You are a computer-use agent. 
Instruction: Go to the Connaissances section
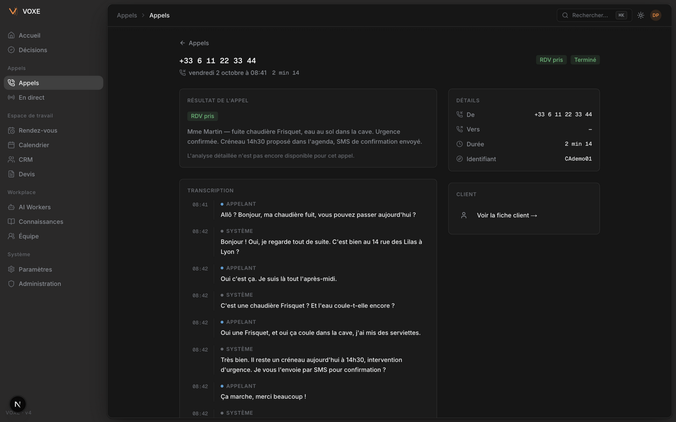[53, 221]
